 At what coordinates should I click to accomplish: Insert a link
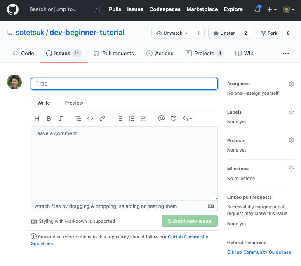tap(102, 119)
